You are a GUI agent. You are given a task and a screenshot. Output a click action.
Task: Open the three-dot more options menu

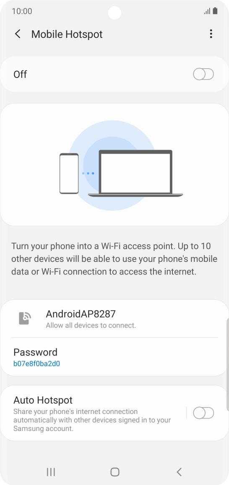click(211, 34)
